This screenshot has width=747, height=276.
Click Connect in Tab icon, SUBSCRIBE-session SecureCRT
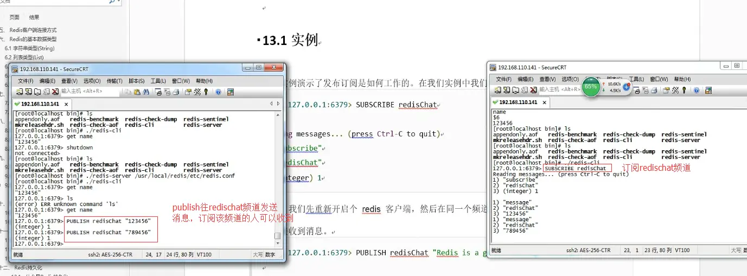point(515,91)
